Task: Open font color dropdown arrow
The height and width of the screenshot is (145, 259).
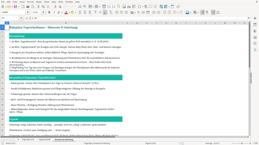Action: (69, 13)
